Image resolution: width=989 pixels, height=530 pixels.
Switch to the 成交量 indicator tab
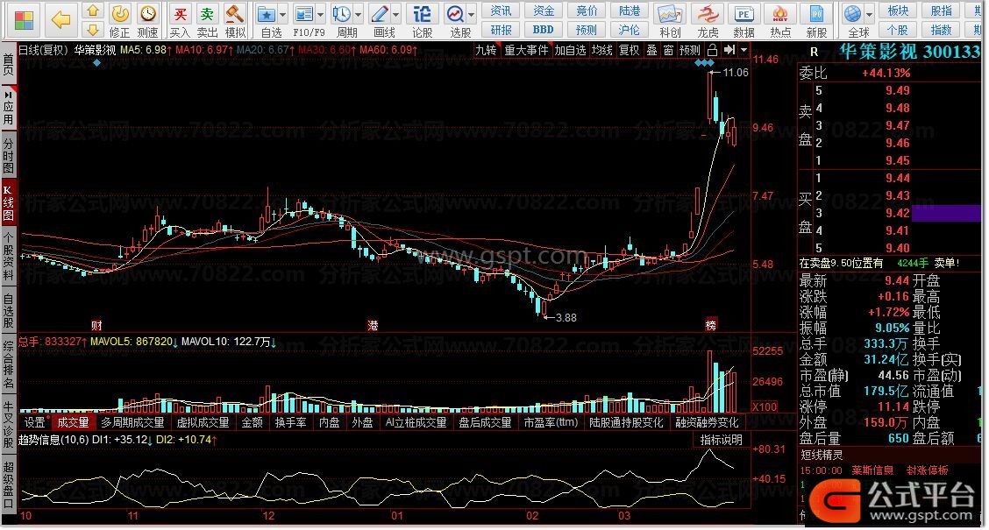click(73, 422)
